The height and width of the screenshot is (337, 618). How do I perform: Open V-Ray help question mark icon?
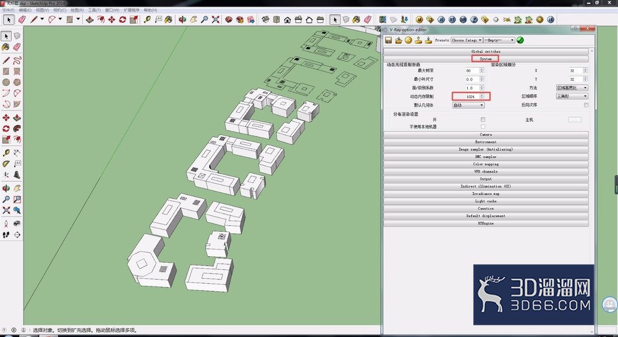click(474, 19)
